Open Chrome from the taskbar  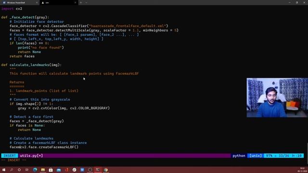106,170
